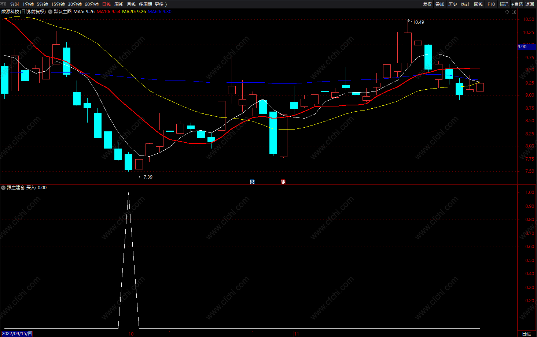537x337 pixels.
Task: Click the 返回 back button
Action: (530, 4)
